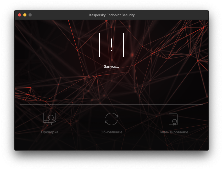The height and width of the screenshot is (170, 223).
Task: Click the exclamation mark status icon
Action: [x=111, y=45]
